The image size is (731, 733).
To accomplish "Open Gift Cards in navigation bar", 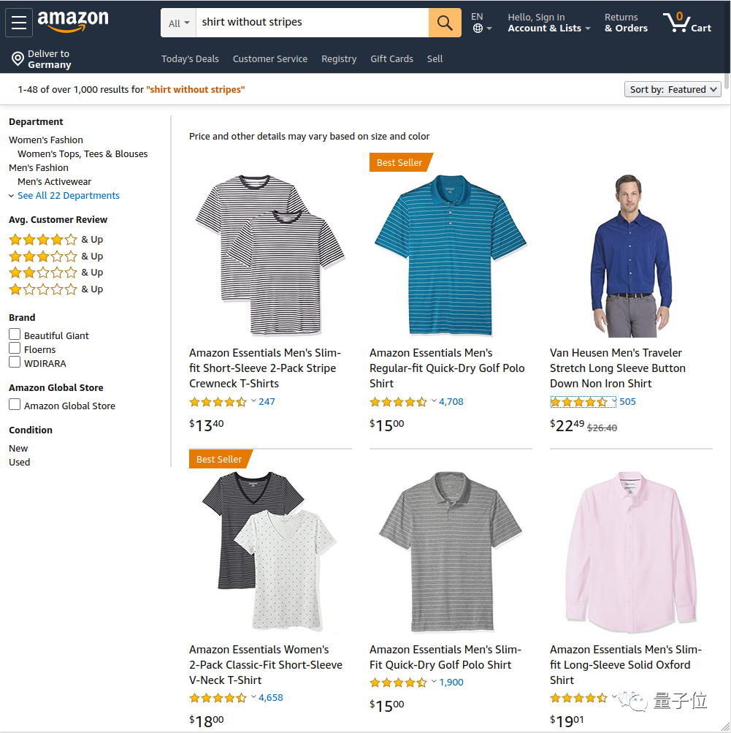I will click(x=392, y=59).
